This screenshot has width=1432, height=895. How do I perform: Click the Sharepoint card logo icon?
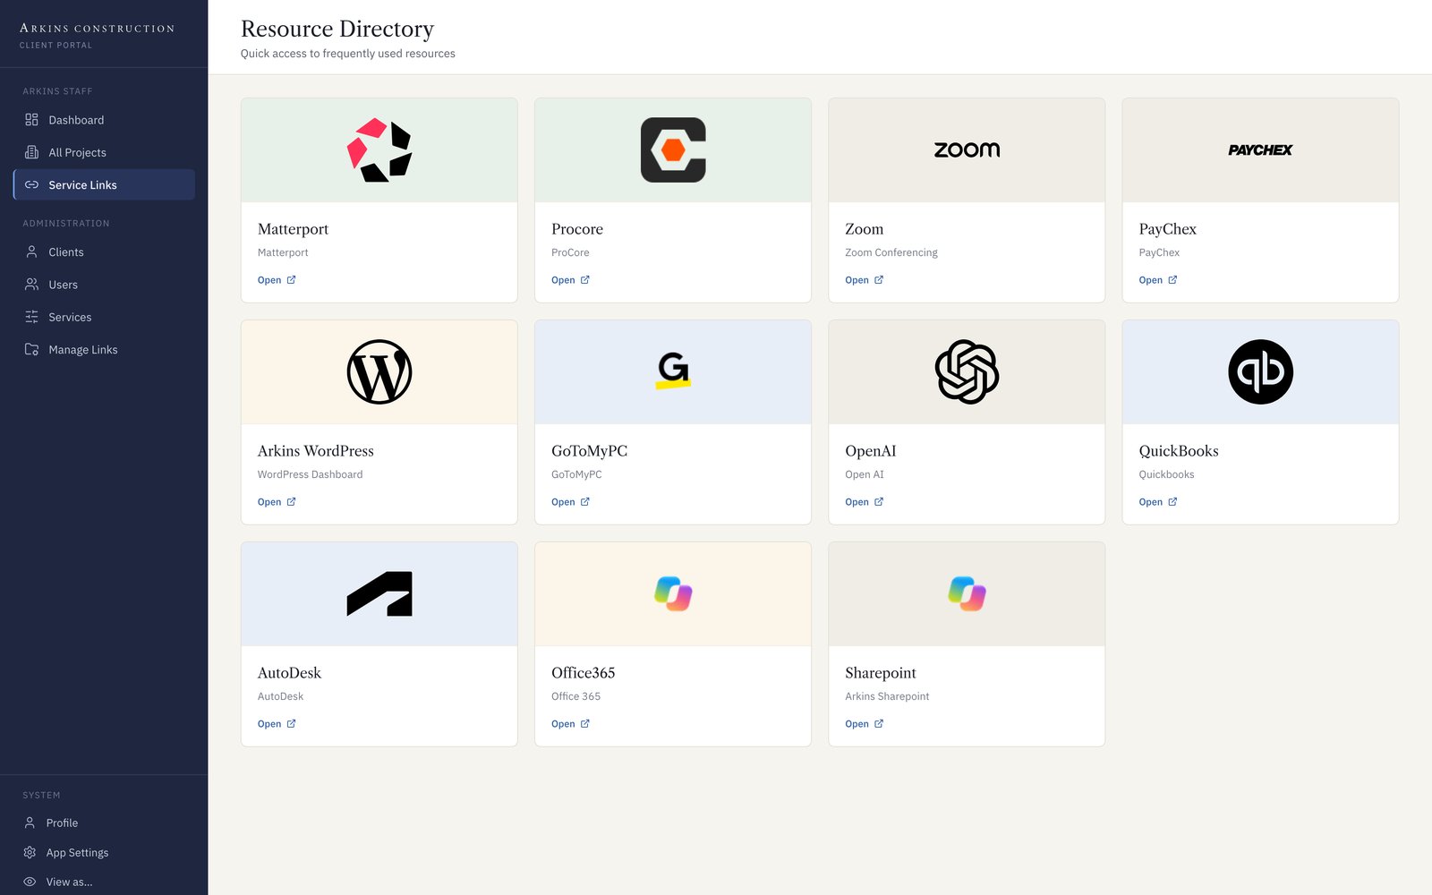click(967, 594)
